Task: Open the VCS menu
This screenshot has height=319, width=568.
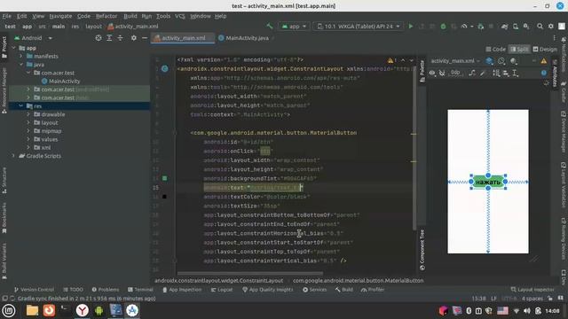Action: [179, 16]
